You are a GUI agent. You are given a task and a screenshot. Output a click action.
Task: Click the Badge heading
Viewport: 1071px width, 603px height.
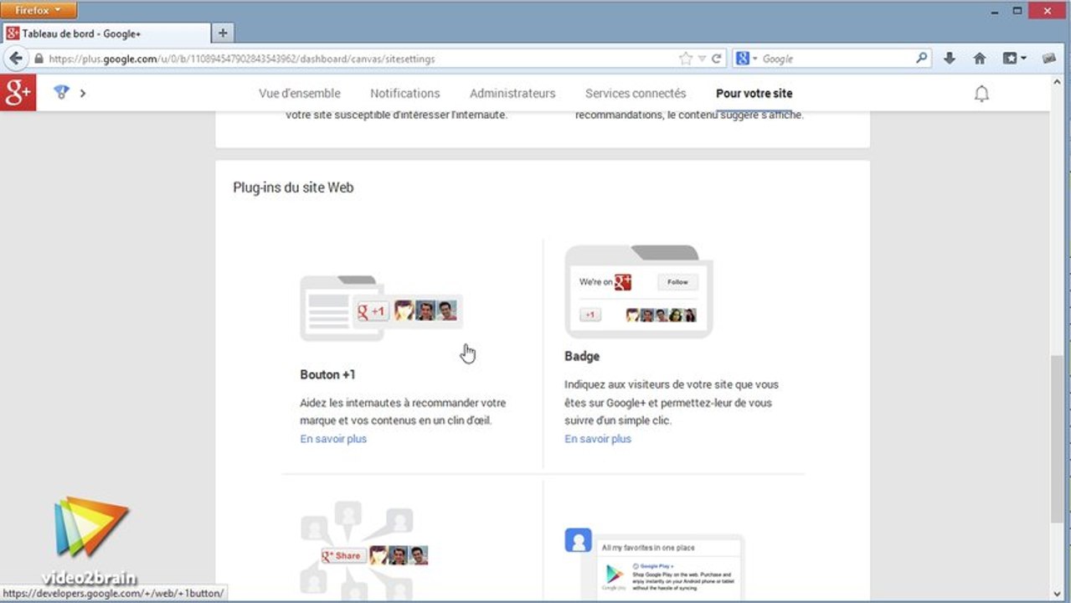582,356
